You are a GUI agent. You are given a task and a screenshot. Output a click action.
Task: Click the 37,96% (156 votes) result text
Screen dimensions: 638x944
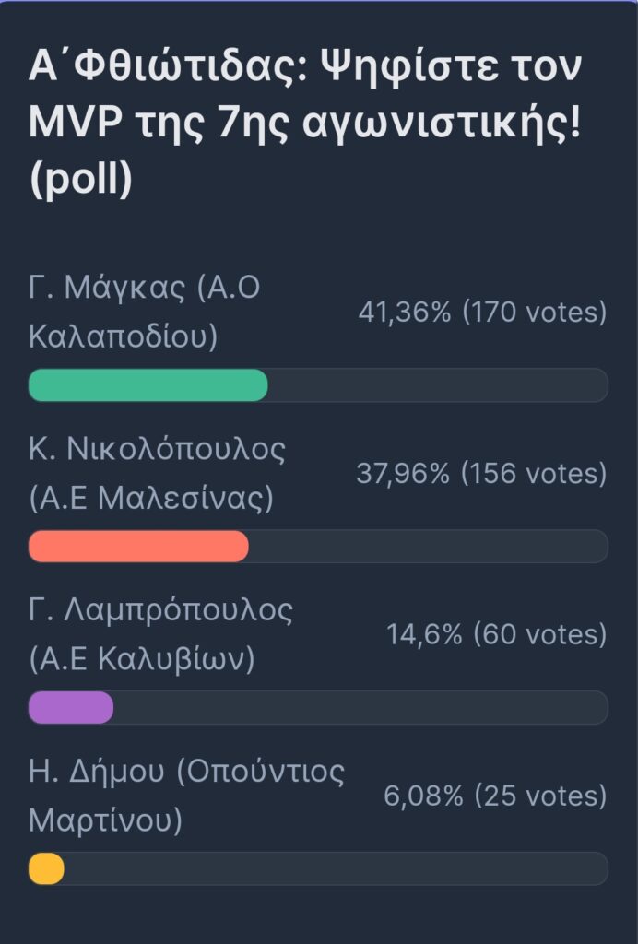pyautogui.click(x=481, y=473)
